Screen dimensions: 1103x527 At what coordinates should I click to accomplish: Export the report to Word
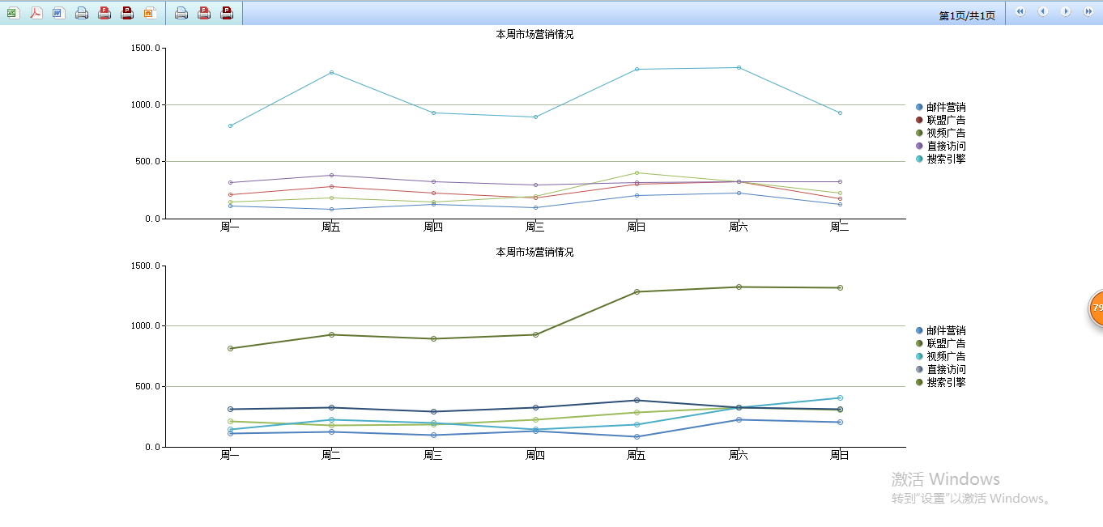coord(59,12)
